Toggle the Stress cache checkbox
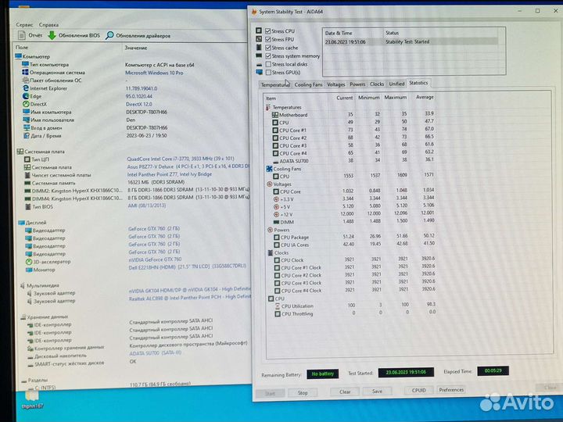Screen dimensions: 563x422 [268, 48]
